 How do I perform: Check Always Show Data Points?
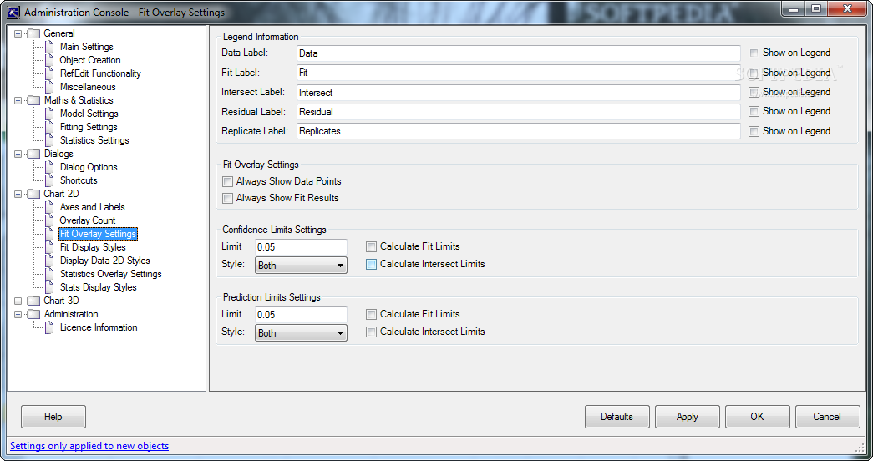click(x=227, y=181)
